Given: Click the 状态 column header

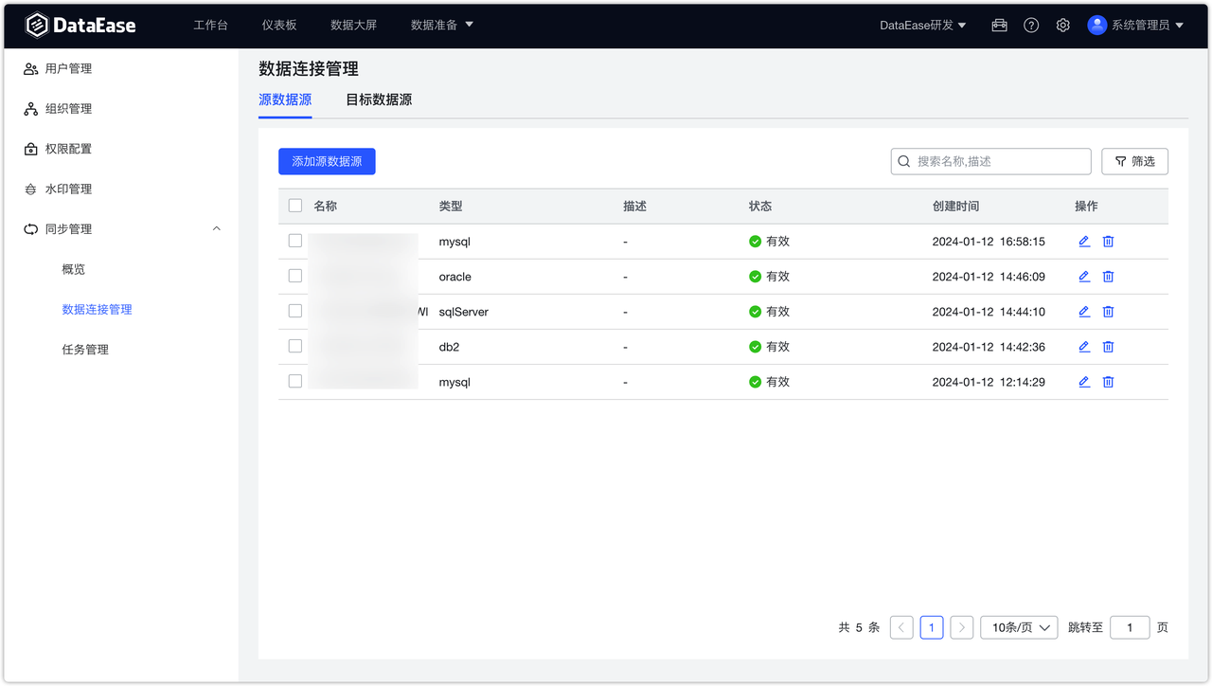Looking at the screenshot, I should [760, 206].
